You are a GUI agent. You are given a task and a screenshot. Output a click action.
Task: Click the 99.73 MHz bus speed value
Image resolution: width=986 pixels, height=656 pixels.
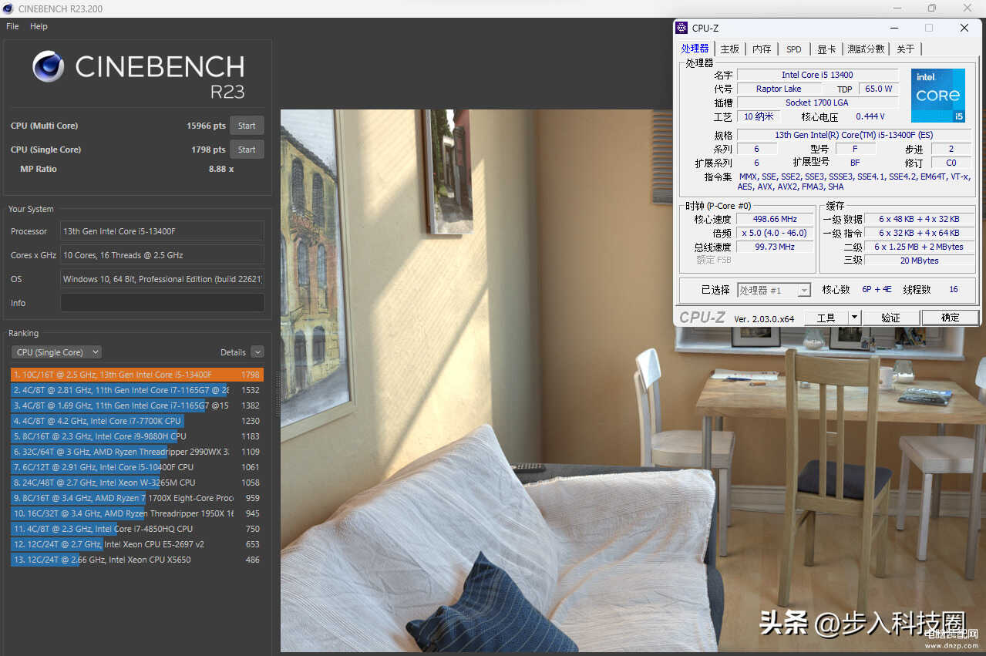[775, 247]
